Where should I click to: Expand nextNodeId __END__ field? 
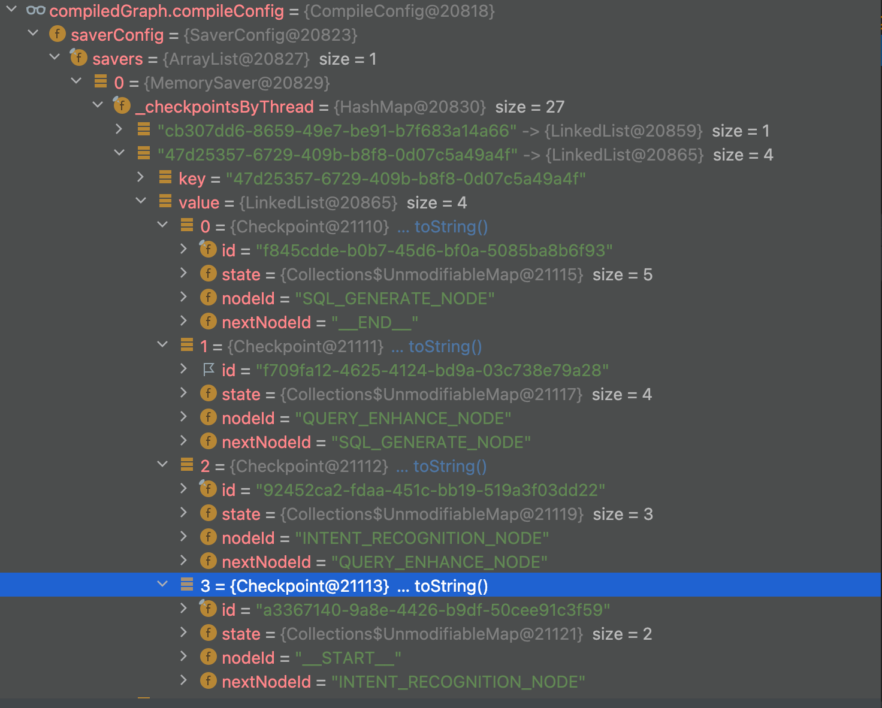tap(184, 320)
